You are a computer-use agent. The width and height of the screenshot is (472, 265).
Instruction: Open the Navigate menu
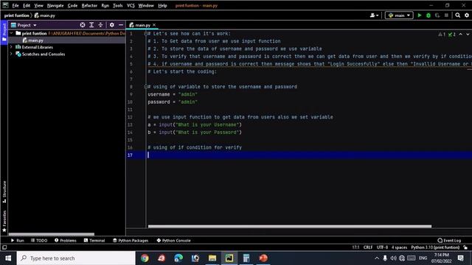(55, 5)
